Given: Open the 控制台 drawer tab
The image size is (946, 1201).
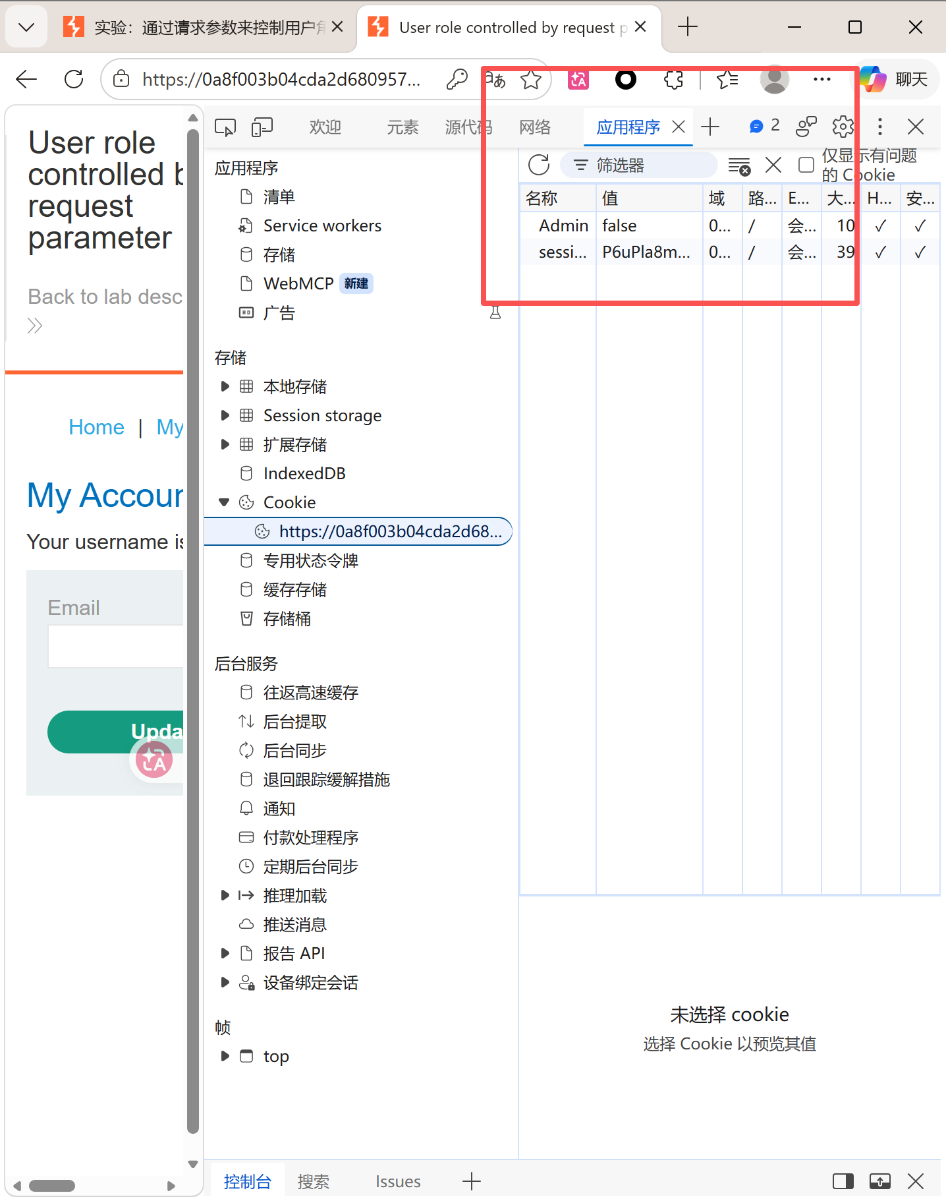Looking at the screenshot, I should (x=248, y=1181).
